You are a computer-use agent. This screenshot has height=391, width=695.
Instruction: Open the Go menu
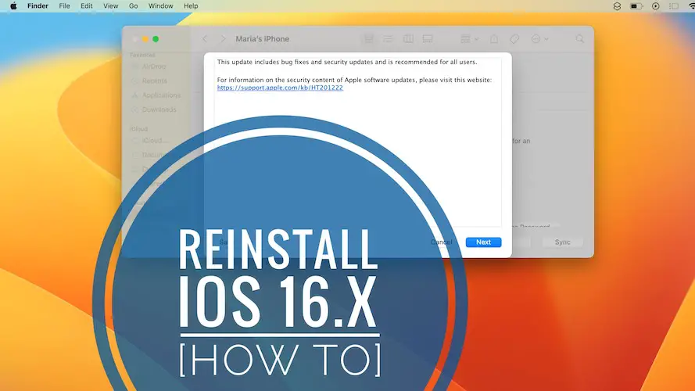pos(133,6)
